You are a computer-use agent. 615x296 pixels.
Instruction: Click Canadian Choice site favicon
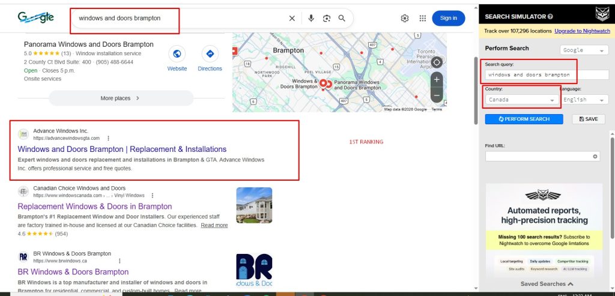coord(23,192)
